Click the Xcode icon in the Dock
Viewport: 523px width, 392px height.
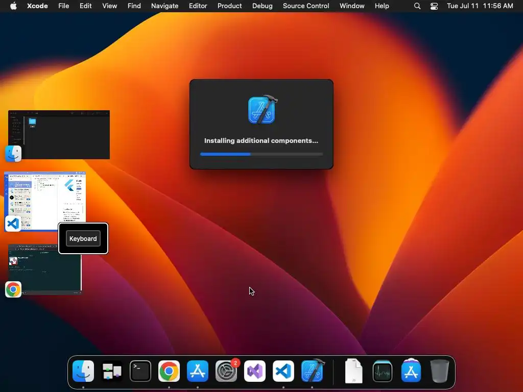[x=312, y=371]
